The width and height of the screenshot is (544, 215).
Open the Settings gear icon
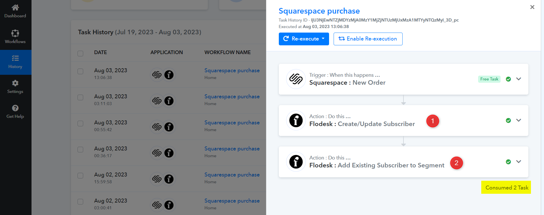(x=15, y=83)
